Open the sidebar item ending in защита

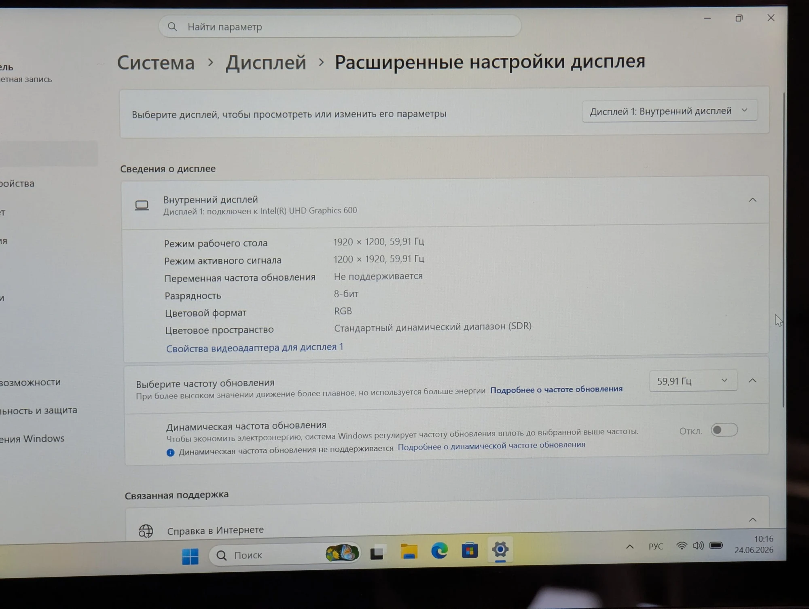(38, 410)
